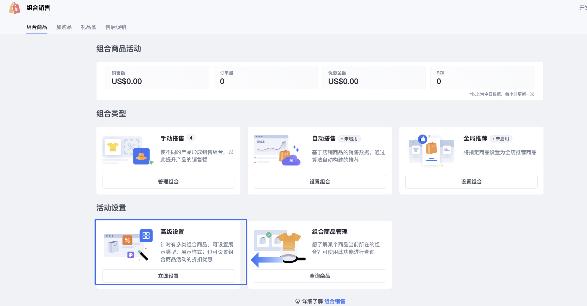Click the 高级设置 illustration

pos(128,245)
